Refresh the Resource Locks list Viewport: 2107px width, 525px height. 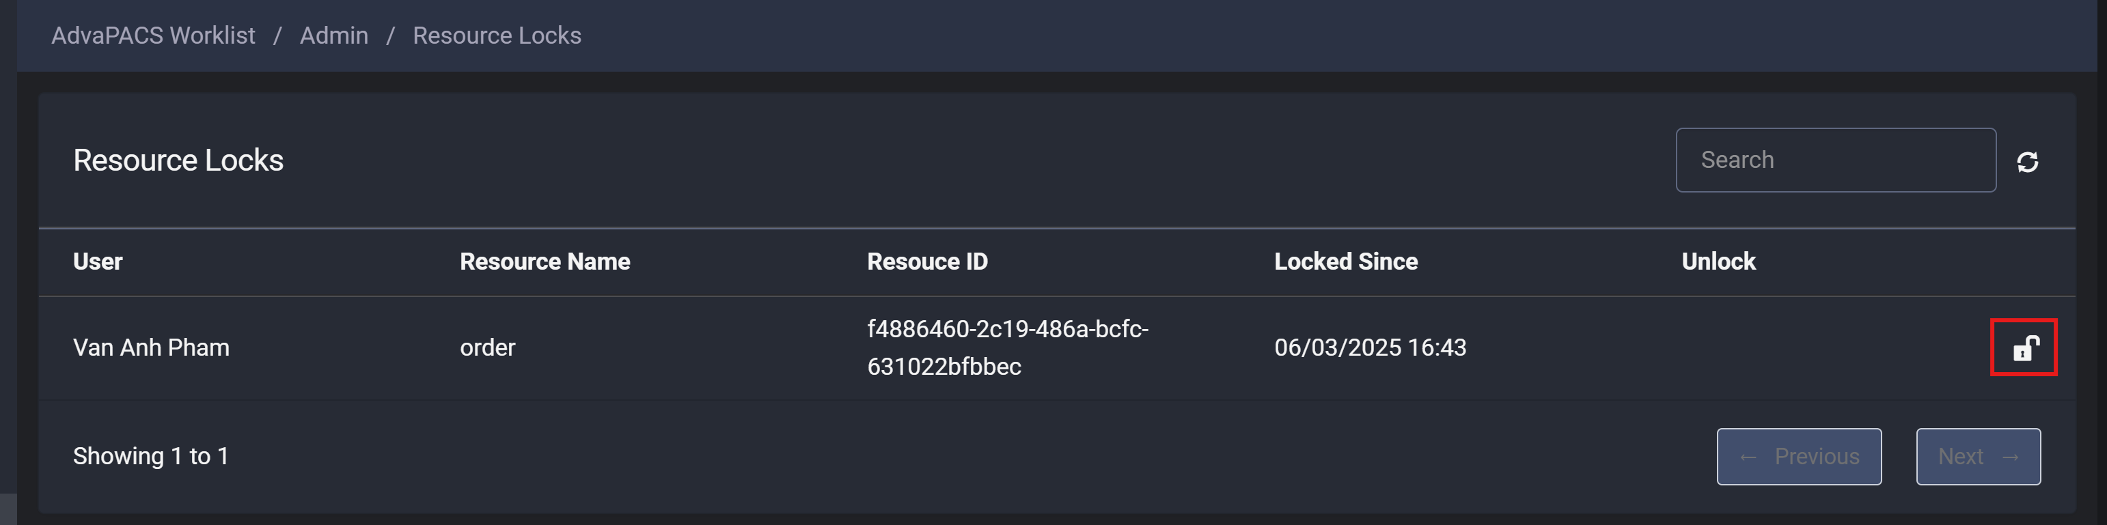point(2027,162)
